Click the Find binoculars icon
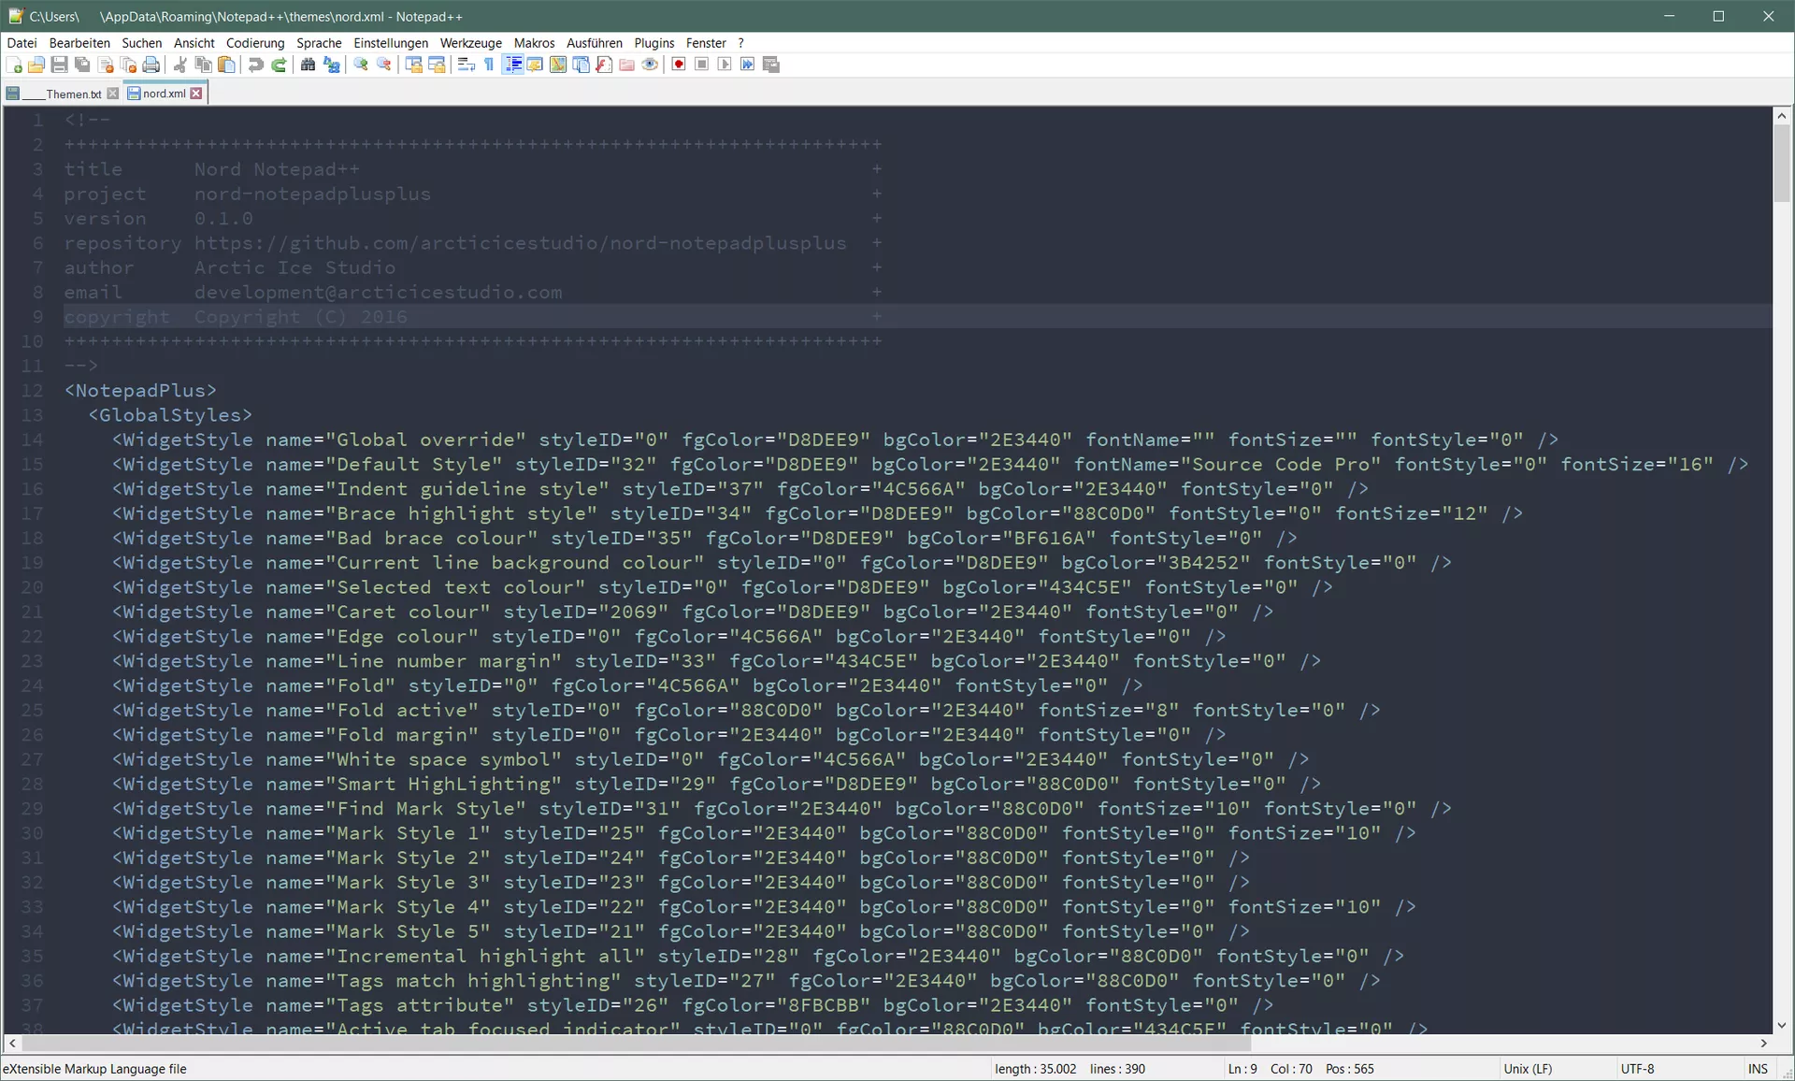Image resolution: width=1795 pixels, height=1081 pixels. [308, 65]
